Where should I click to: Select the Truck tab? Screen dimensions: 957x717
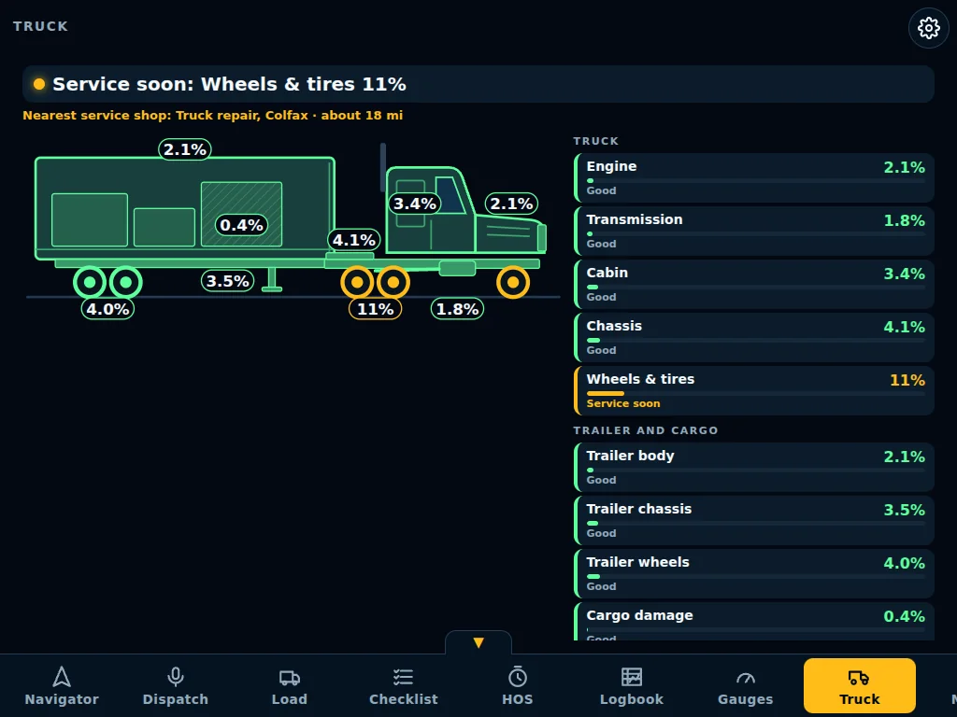click(860, 685)
